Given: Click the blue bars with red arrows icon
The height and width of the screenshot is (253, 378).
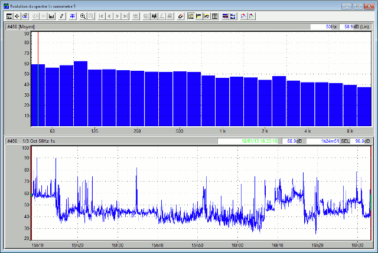Looking at the screenshot, I should pos(225,16).
